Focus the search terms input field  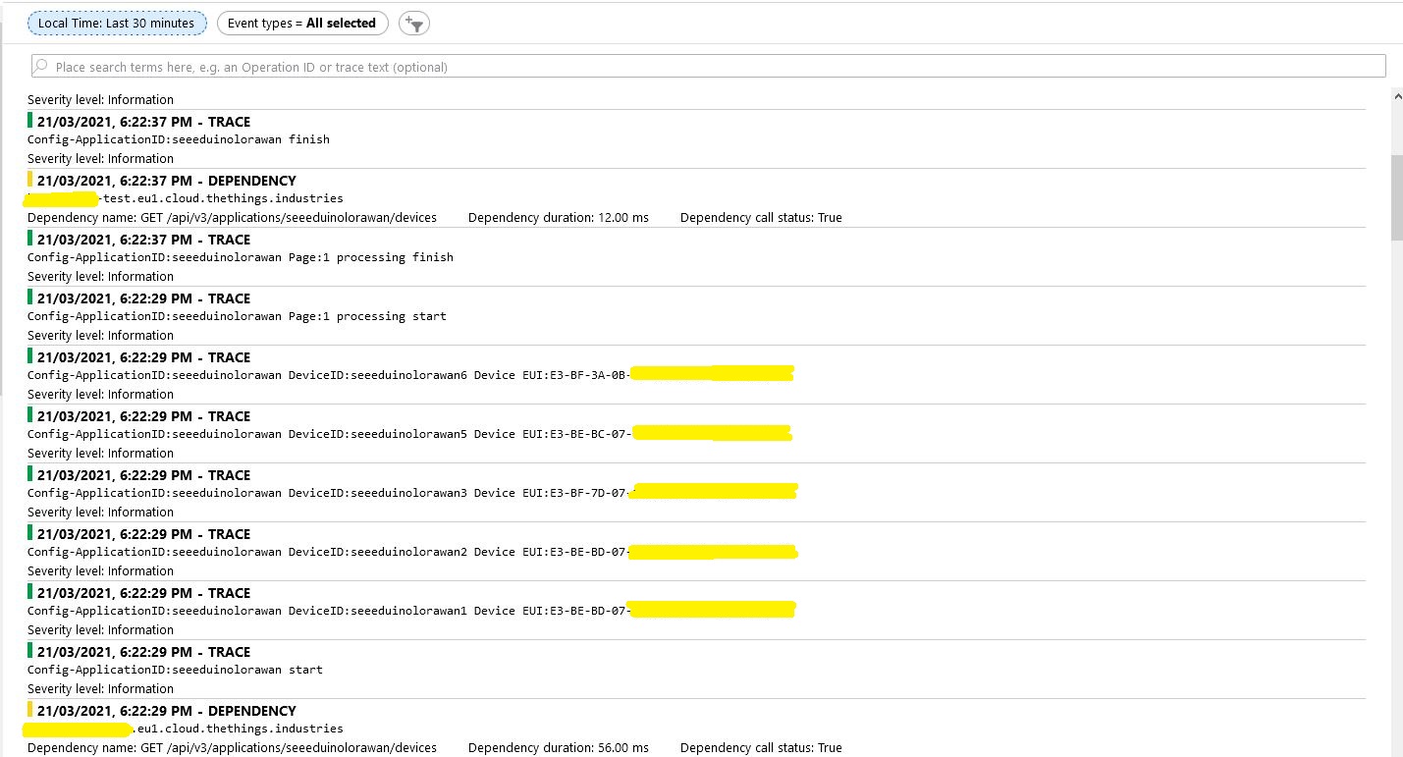(707, 67)
